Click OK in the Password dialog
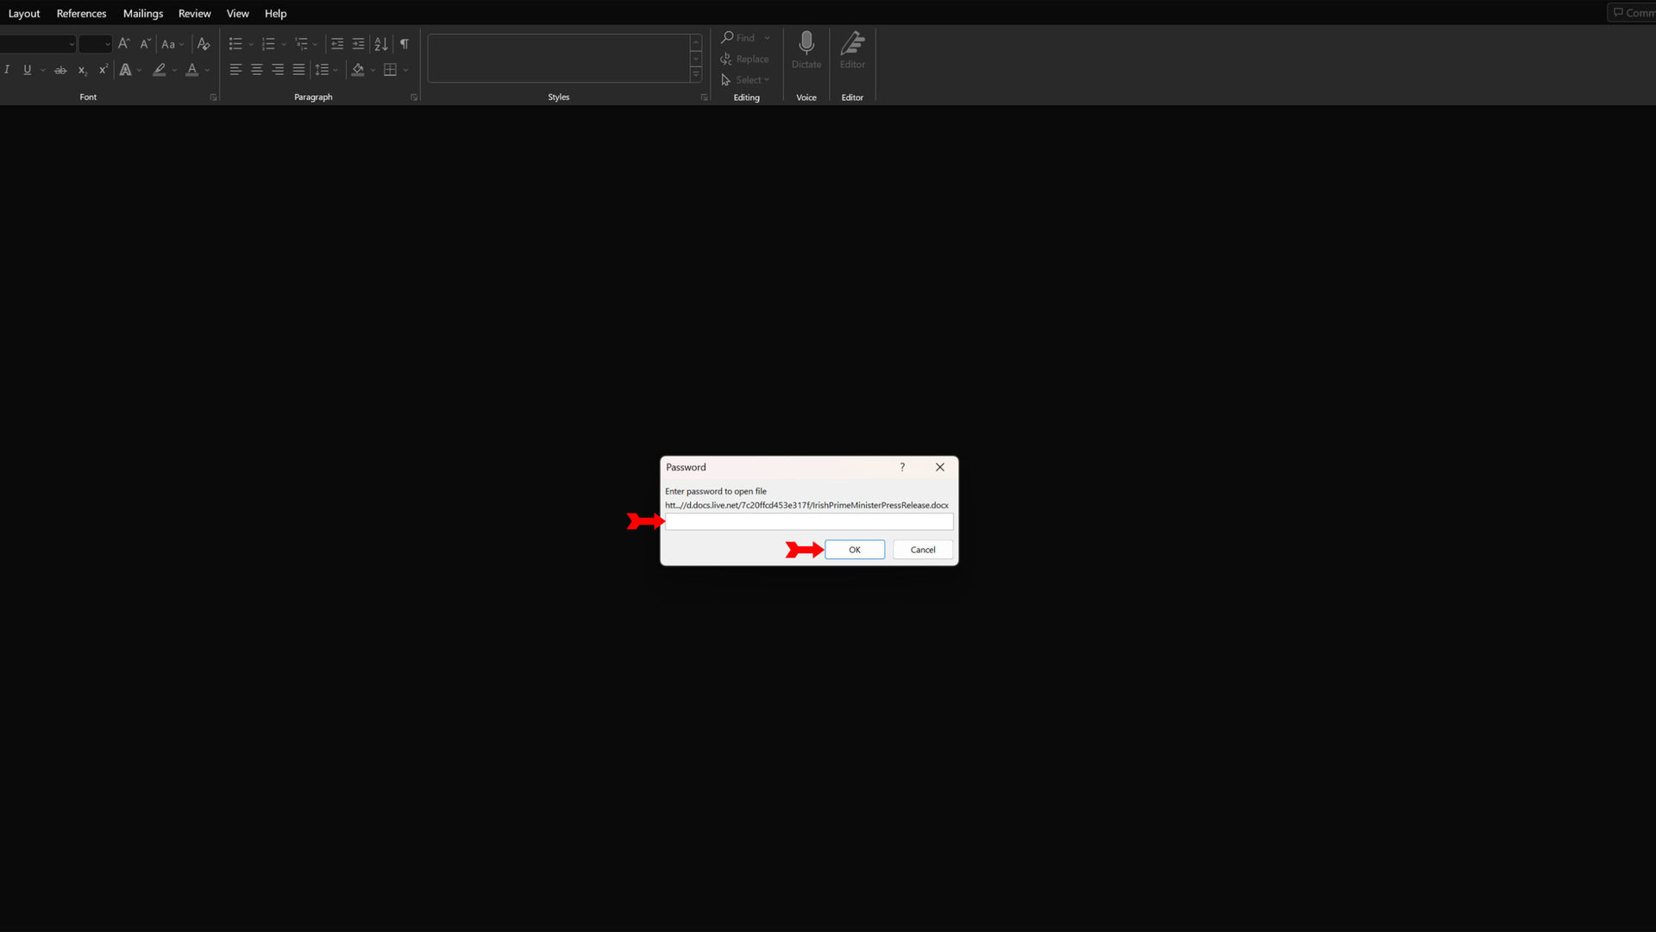This screenshot has width=1656, height=932. (854, 550)
